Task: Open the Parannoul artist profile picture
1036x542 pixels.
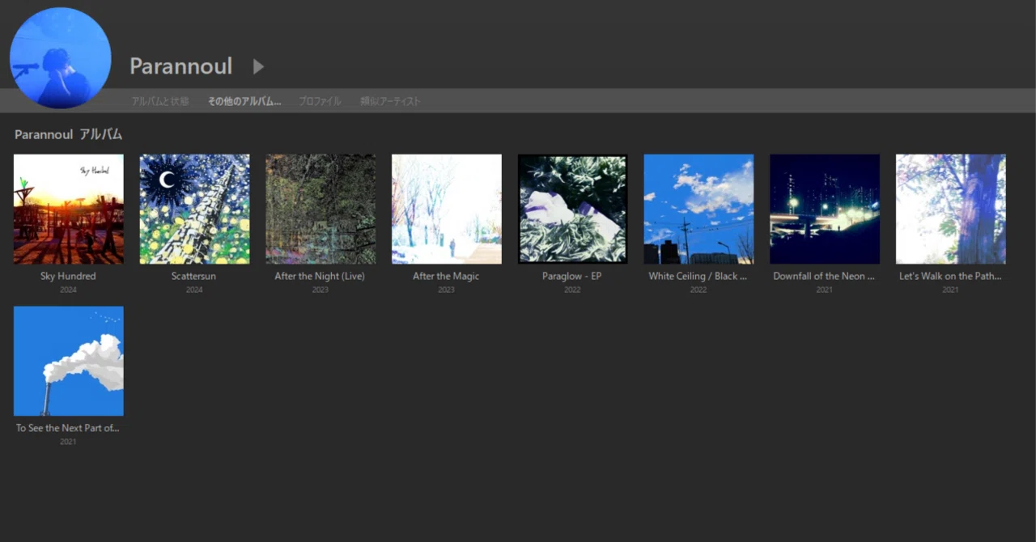Action: (x=60, y=58)
